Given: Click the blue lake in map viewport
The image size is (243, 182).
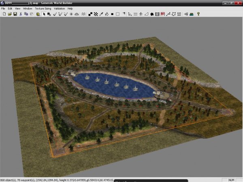Looking at the screenshot, I should 113,87.
